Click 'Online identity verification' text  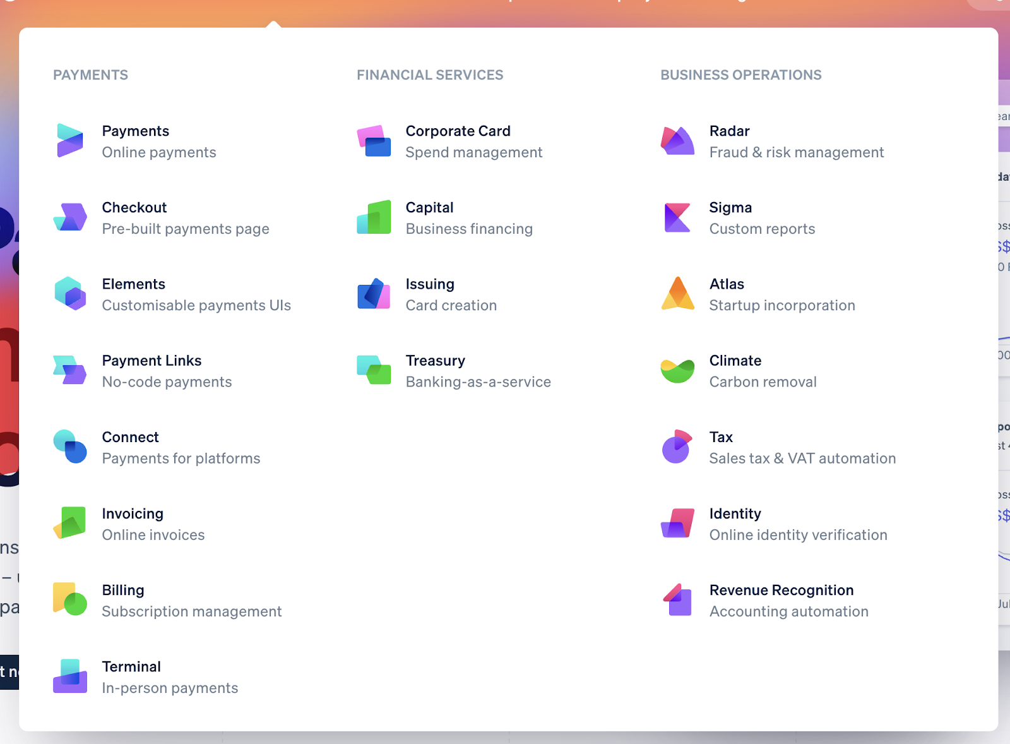799,534
